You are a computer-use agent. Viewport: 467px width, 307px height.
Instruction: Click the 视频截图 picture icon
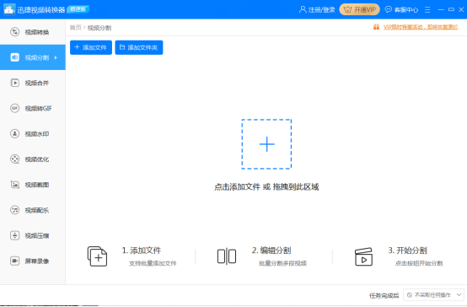[14, 185]
